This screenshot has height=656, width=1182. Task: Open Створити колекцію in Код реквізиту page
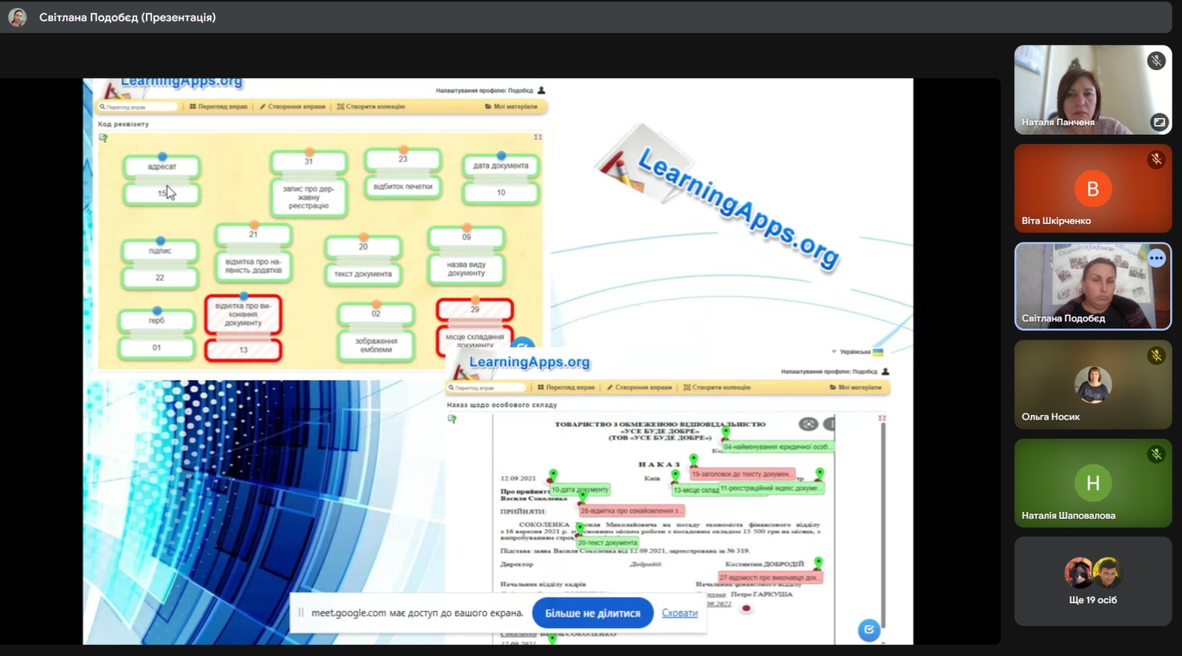[370, 106]
